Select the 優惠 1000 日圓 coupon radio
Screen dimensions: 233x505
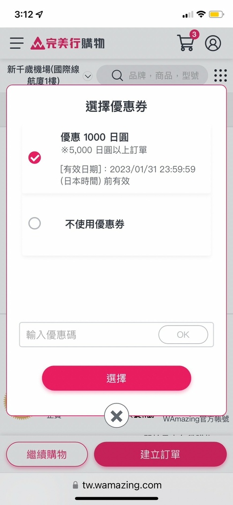tap(34, 158)
